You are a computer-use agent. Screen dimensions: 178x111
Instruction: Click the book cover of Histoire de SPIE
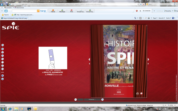pyautogui.click(x=119, y=61)
